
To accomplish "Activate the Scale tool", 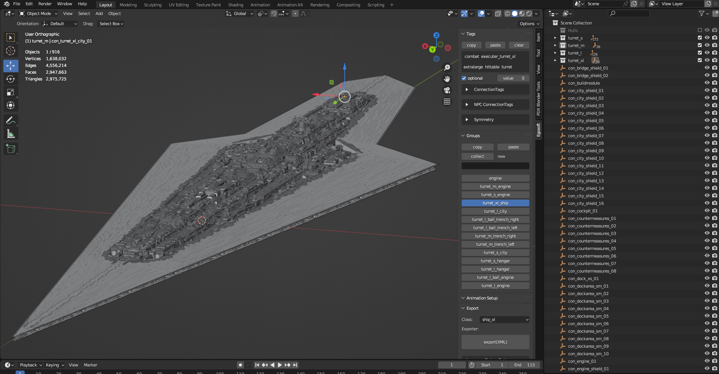I will coord(11,92).
